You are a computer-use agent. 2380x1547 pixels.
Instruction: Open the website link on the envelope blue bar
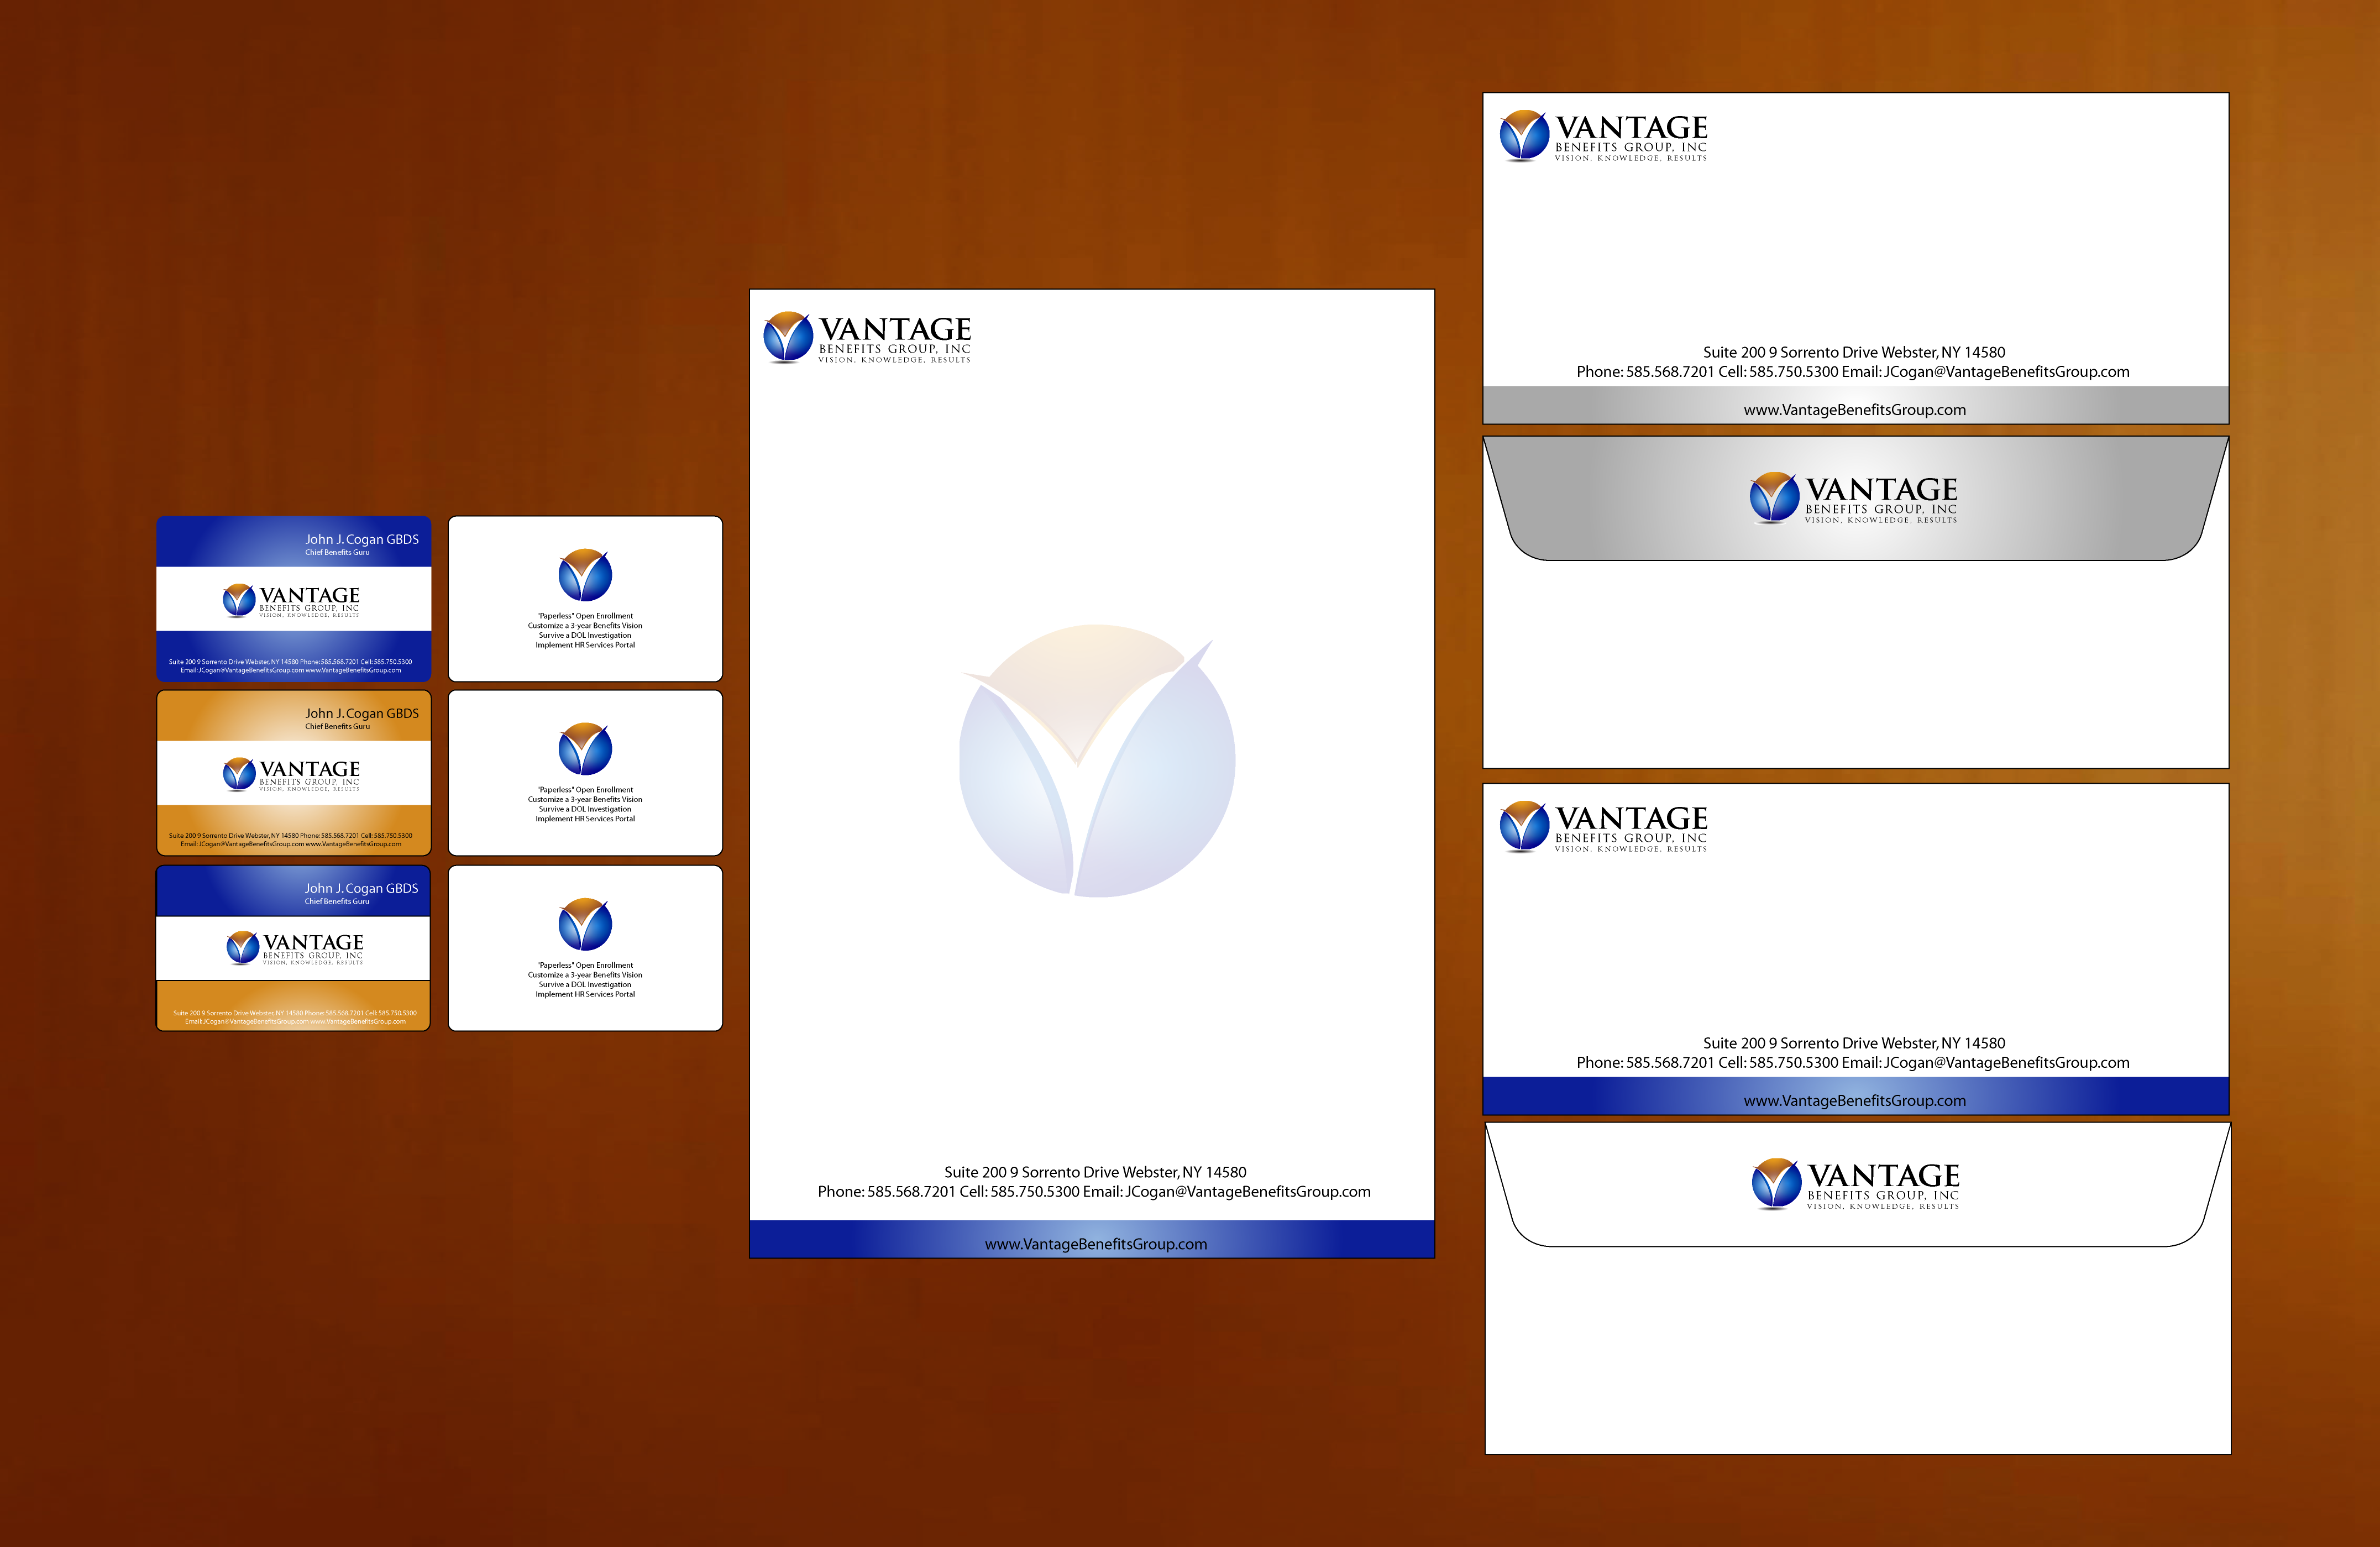click(1854, 1100)
